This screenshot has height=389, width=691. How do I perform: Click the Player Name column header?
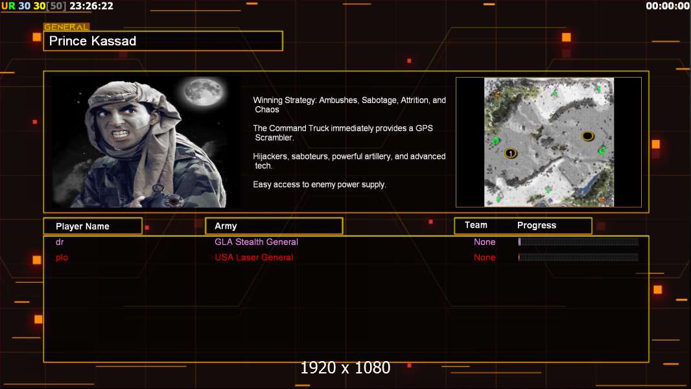pyautogui.click(x=93, y=226)
